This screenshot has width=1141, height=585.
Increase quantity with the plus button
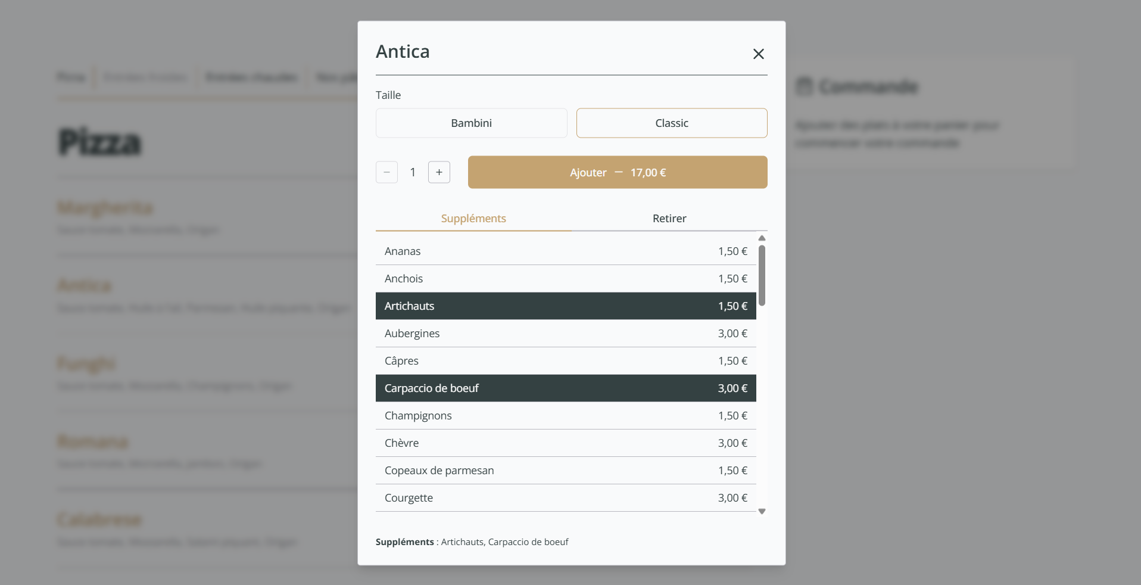coord(439,172)
